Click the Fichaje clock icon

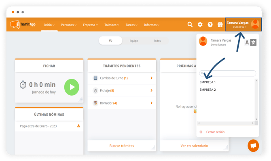click(95, 90)
